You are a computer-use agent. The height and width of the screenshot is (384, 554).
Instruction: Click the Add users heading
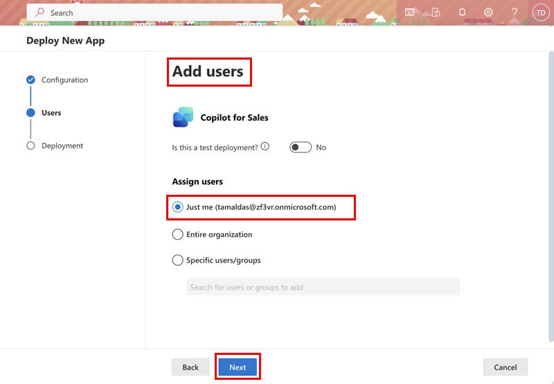pos(208,71)
